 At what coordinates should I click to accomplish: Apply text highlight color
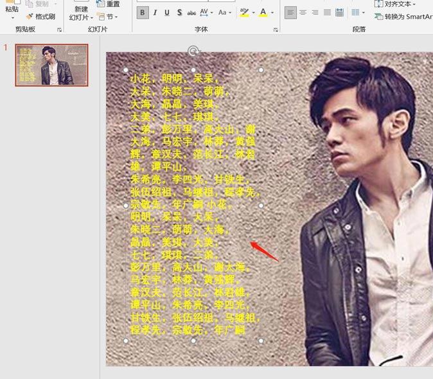click(x=244, y=13)
